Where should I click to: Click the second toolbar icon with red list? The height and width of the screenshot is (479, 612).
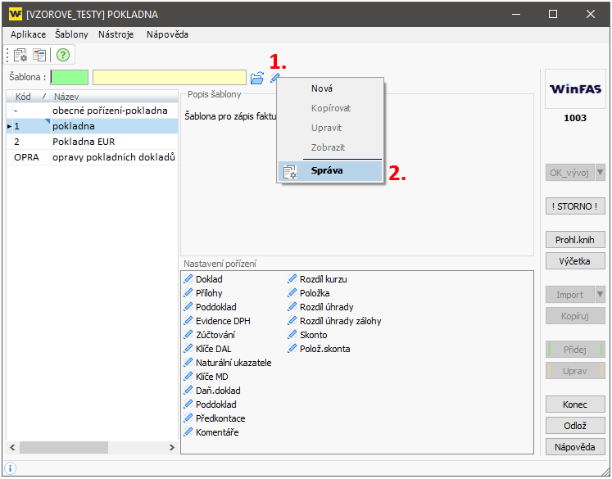(x=39, y=55)
